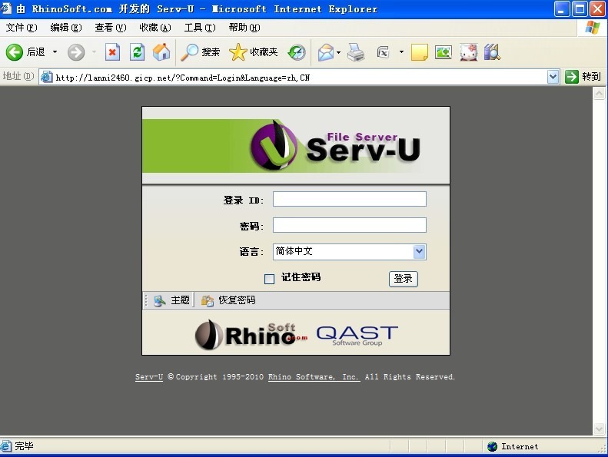Image resolution: width=608 pixels, height=457 pixels.
Task: Click the 搜索 toolbar label
Action: tap(211, 52)
